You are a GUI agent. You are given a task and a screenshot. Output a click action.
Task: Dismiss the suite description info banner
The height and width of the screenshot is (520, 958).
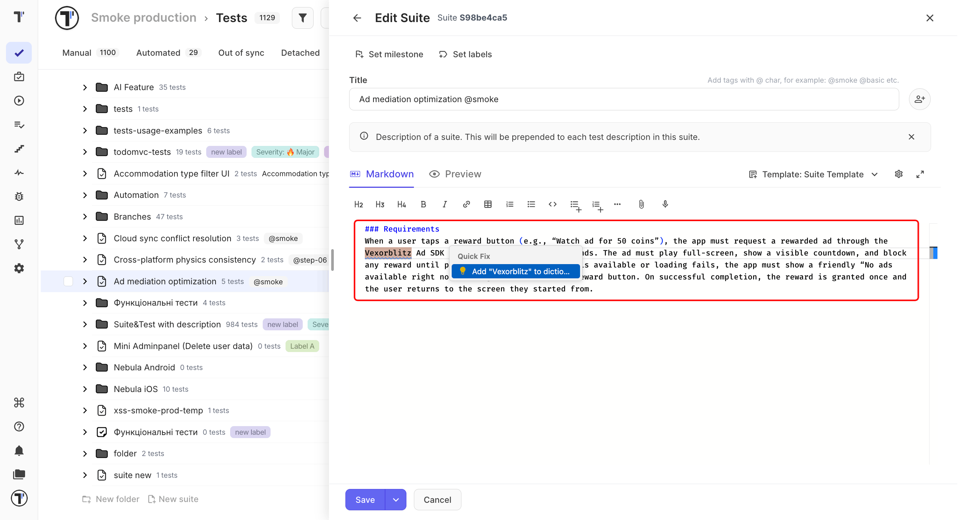912,137
